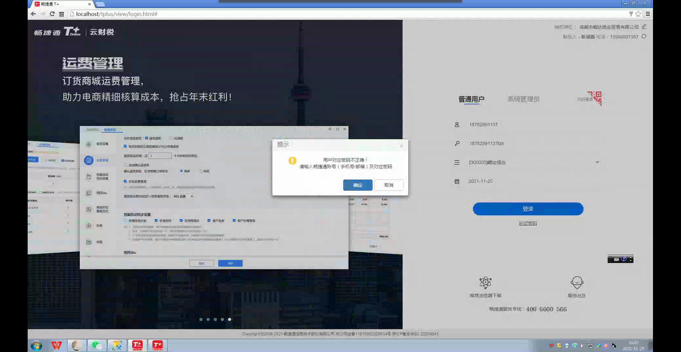Click the 畅捷通 T+ Online logo
Viewport: 681px width, 352px height.
pyautogui.click(x=57, y=32)
